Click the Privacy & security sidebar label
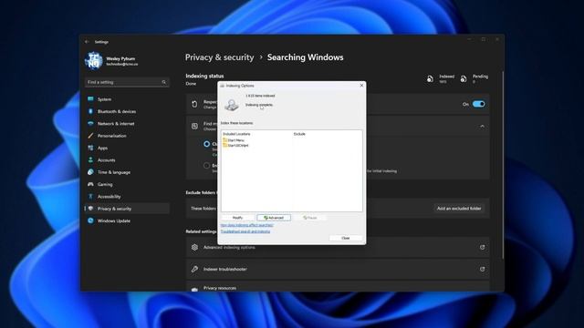The image size is (584, 328). pyautogui.click(x=114, y=209)
